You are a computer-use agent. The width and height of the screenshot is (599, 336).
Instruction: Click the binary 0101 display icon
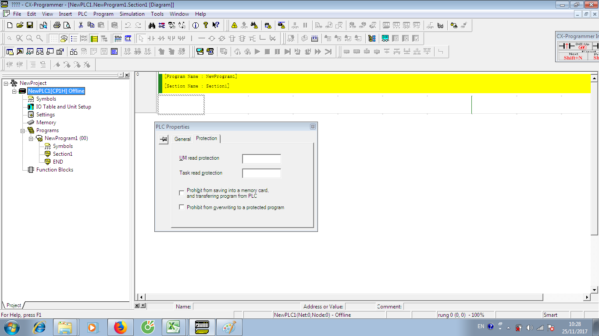tap(114, 52)
